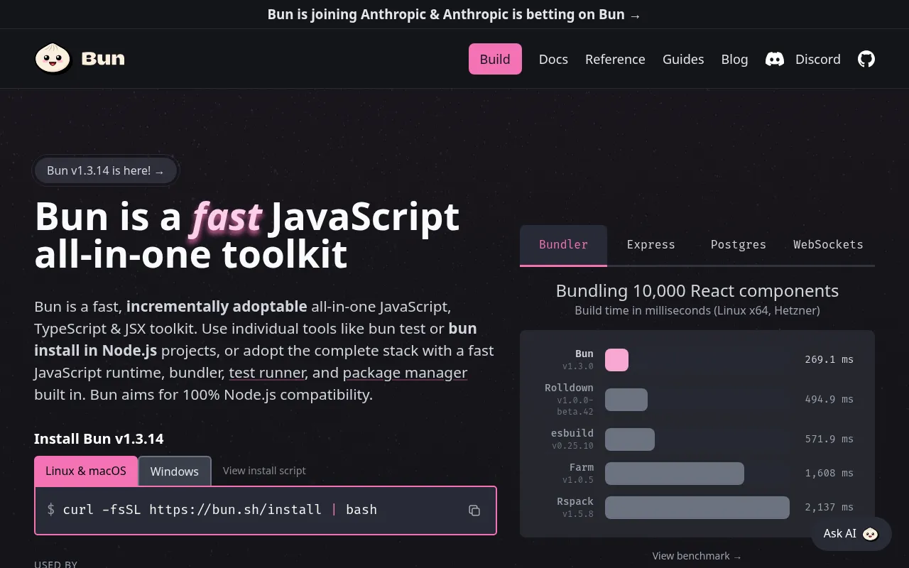Viewport: 909px width, 568px height.
Task: Click the Rolldown benchmark bar
Action: (626, 400)
